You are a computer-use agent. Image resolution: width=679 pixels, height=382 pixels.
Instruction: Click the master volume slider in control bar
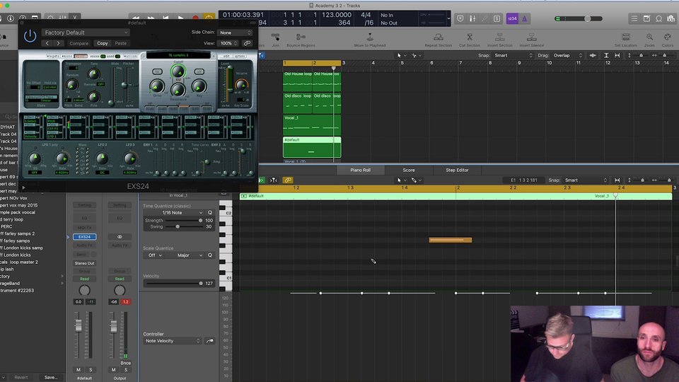coord(579,18)
